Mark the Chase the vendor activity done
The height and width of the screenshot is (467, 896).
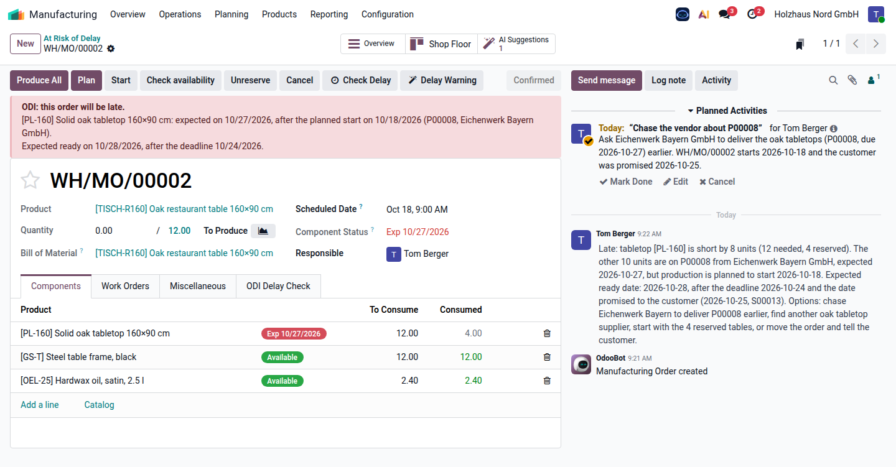coord(626,182)
